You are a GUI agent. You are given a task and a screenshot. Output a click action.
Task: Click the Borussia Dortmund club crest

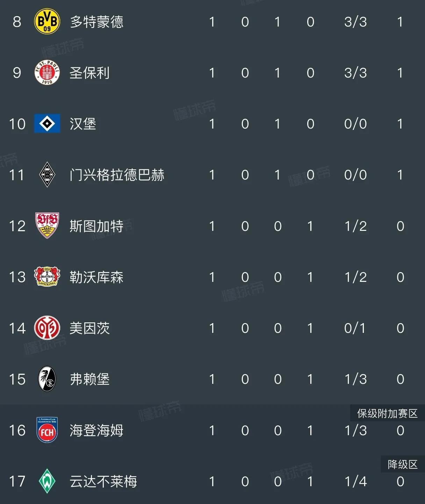(47, 22)
